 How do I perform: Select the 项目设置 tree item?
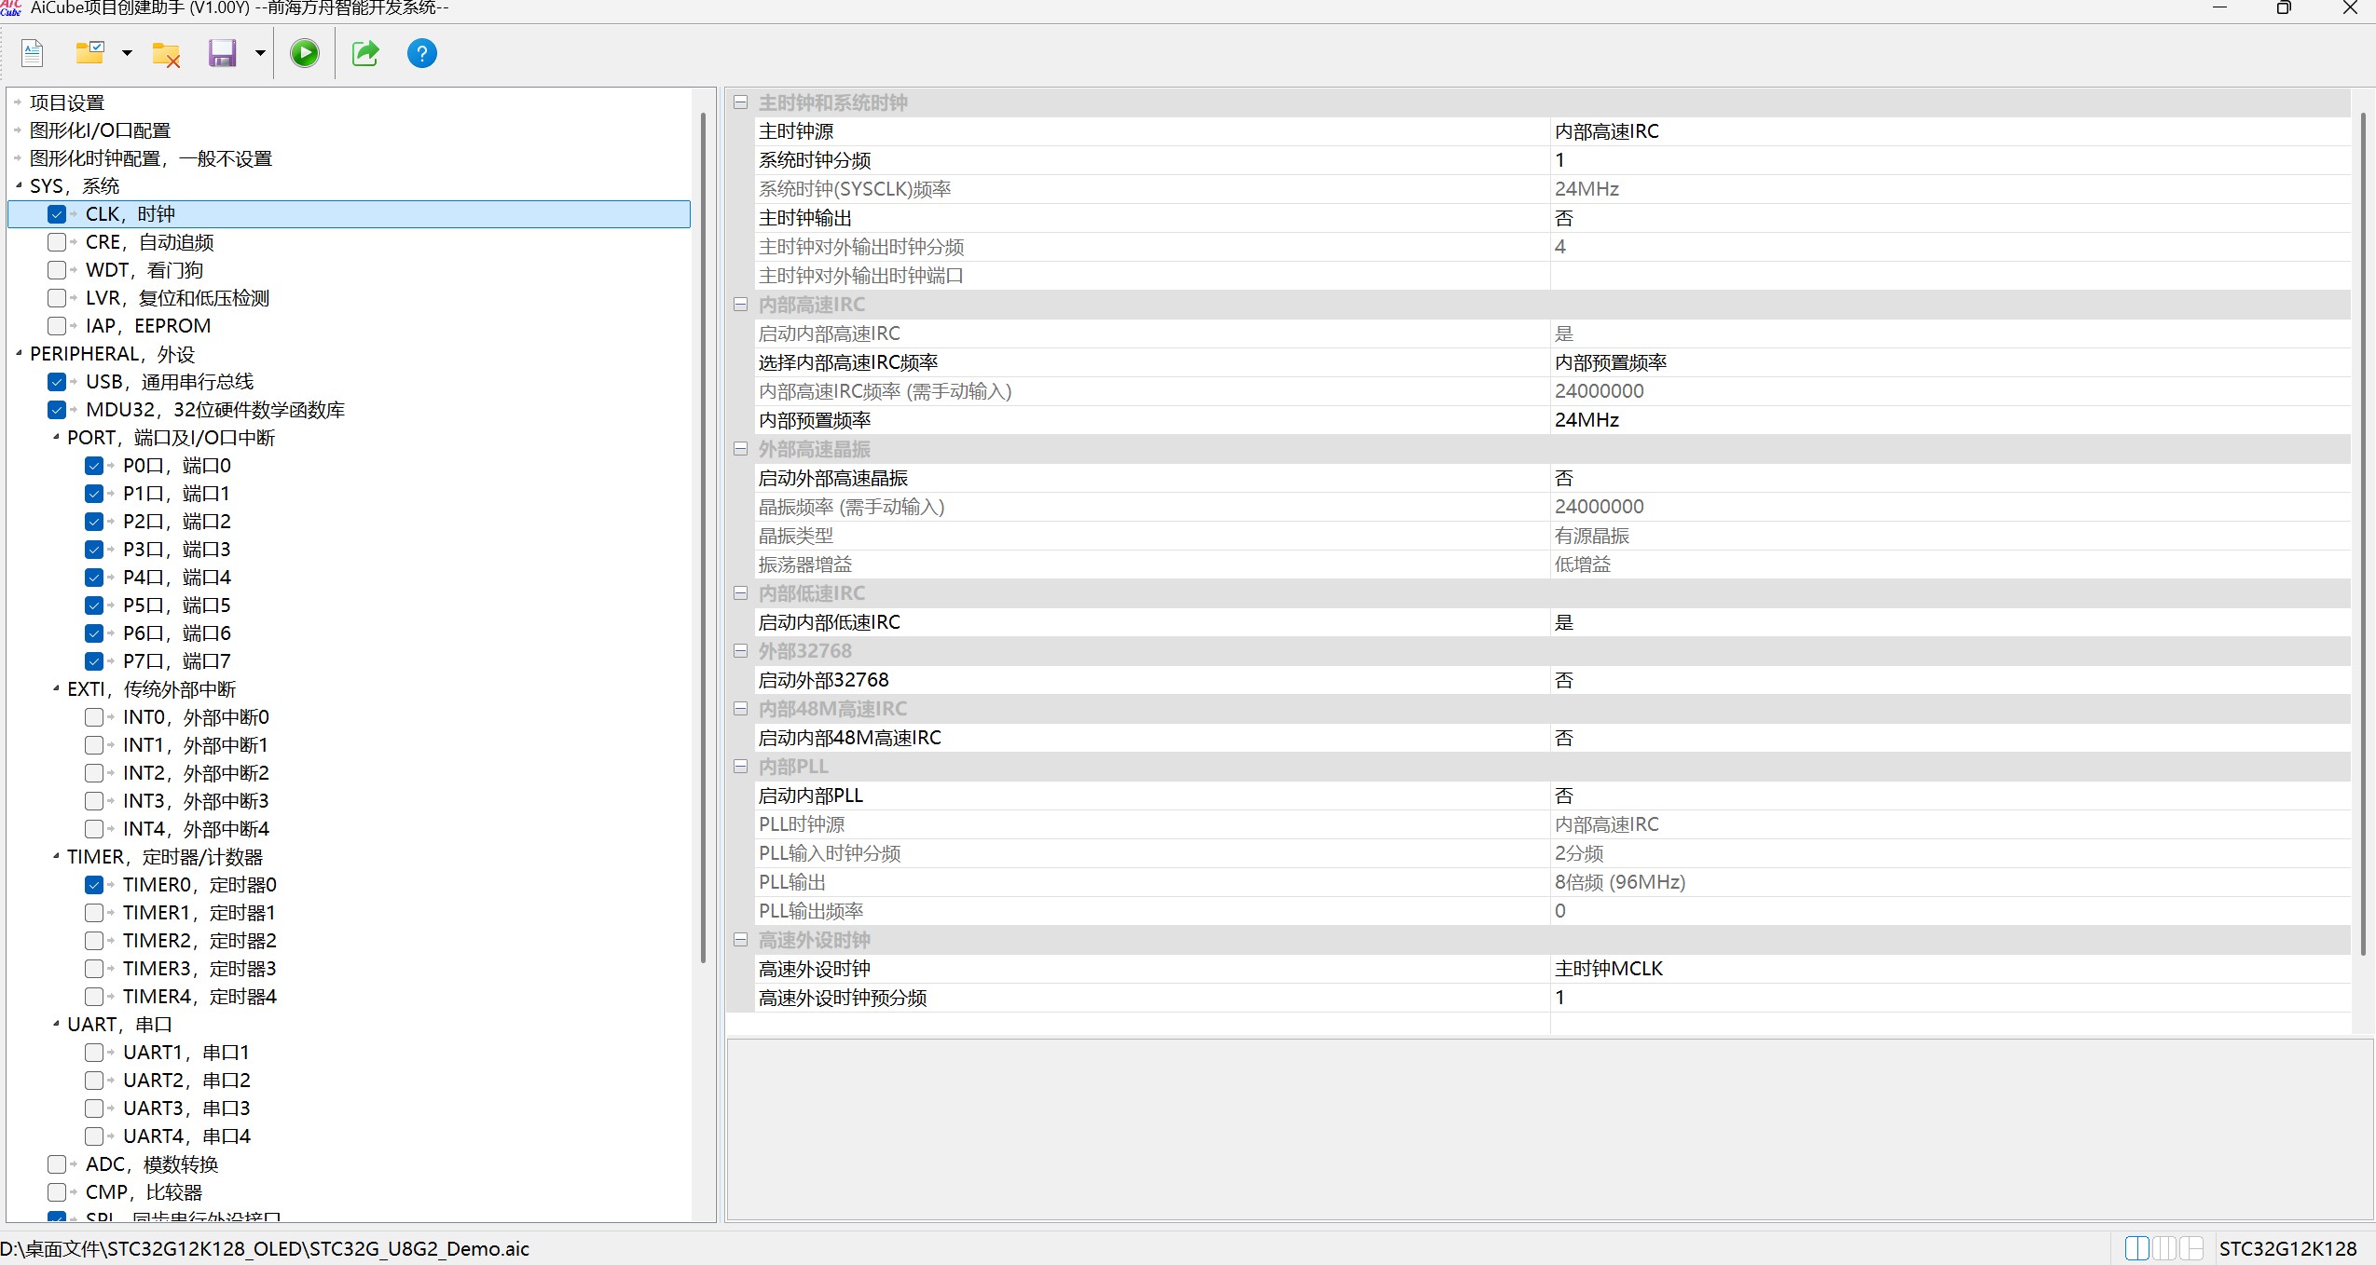coord(67,102)
